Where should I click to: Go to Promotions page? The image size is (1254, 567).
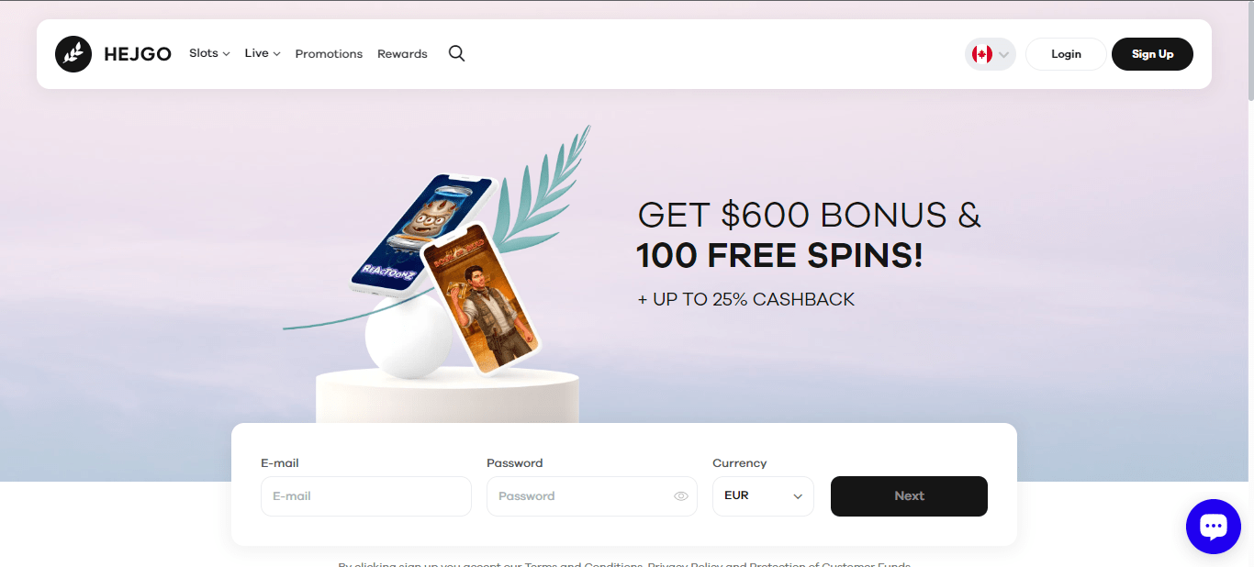click(329, 54)
